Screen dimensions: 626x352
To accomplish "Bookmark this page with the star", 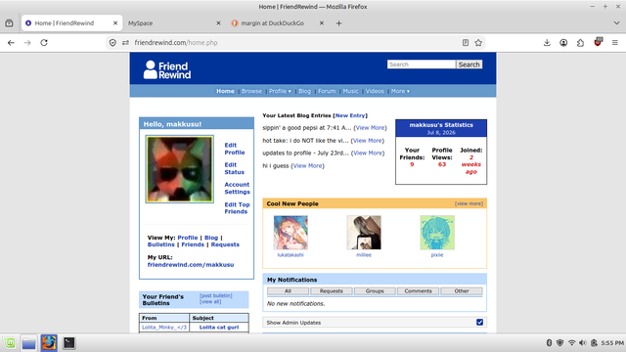I will 478,43.
